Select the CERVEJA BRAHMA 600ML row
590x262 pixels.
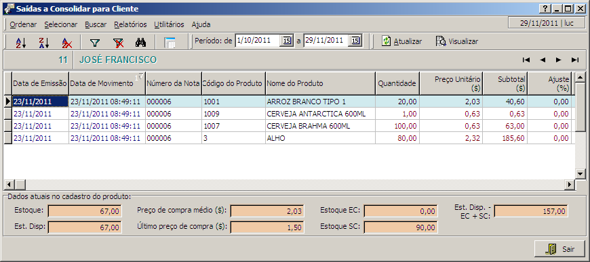[290, 127]
